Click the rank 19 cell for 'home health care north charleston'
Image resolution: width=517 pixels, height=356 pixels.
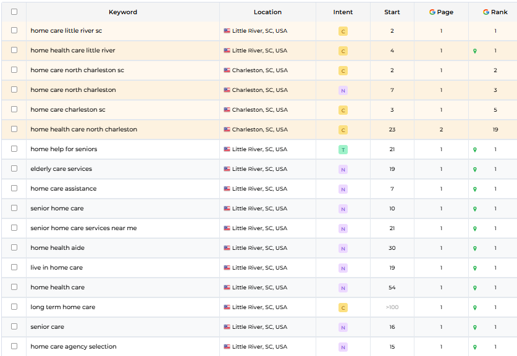495,130
